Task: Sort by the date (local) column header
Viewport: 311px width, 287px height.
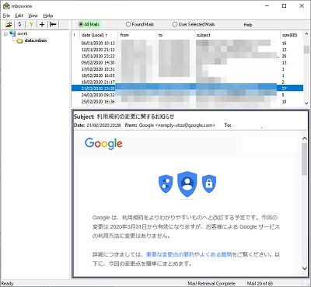Action: [x=98, y=35]
